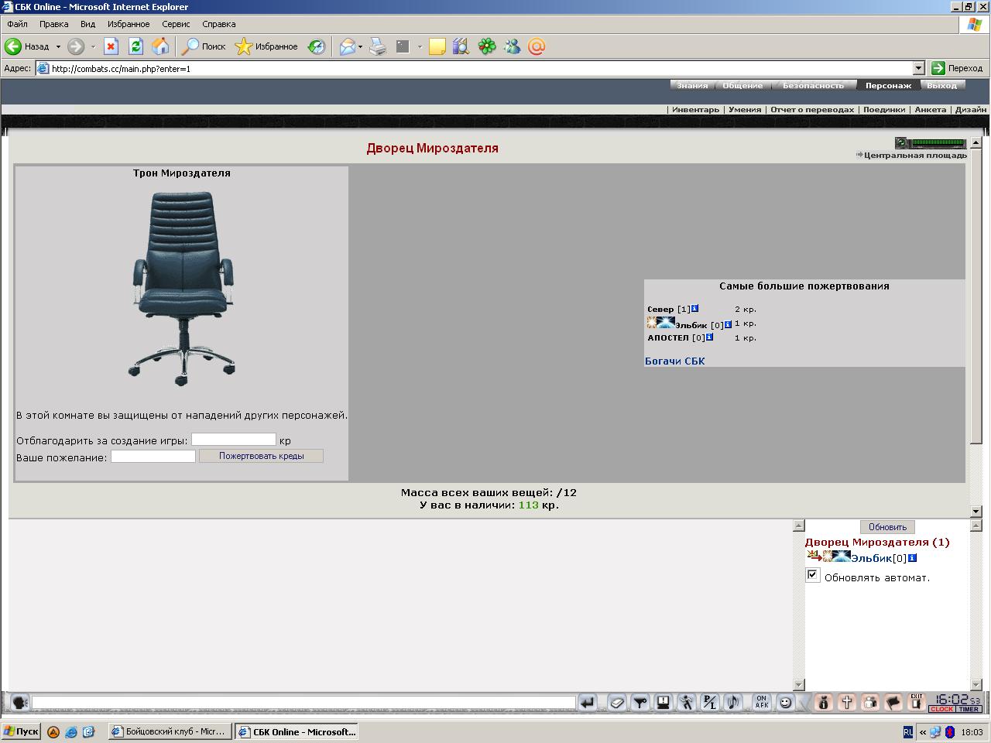Open the address bar dropdown
Image resolution: width=991 pixels, height=743 pixels.
(918, 68)
